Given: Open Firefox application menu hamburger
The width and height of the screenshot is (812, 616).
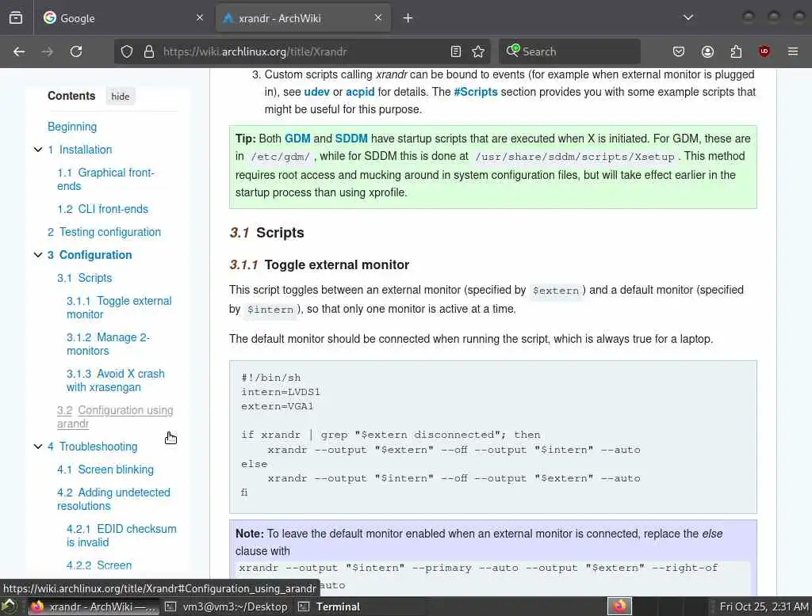Looking at the screenshot, I should (x=793, y=51).
